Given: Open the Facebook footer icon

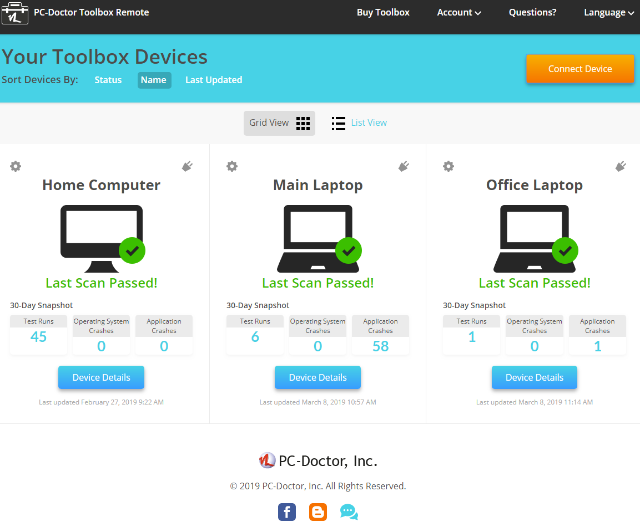Looking at the screenshot, I should point(287,512).
